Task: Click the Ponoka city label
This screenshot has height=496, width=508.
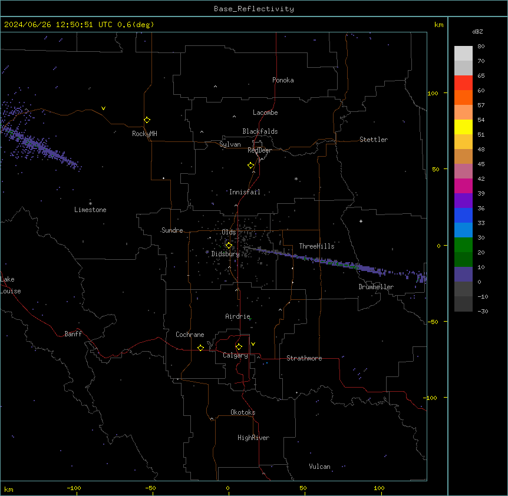Action: pos(283,80)
